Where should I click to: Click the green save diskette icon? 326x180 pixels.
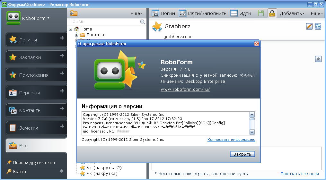click(260, 13)
